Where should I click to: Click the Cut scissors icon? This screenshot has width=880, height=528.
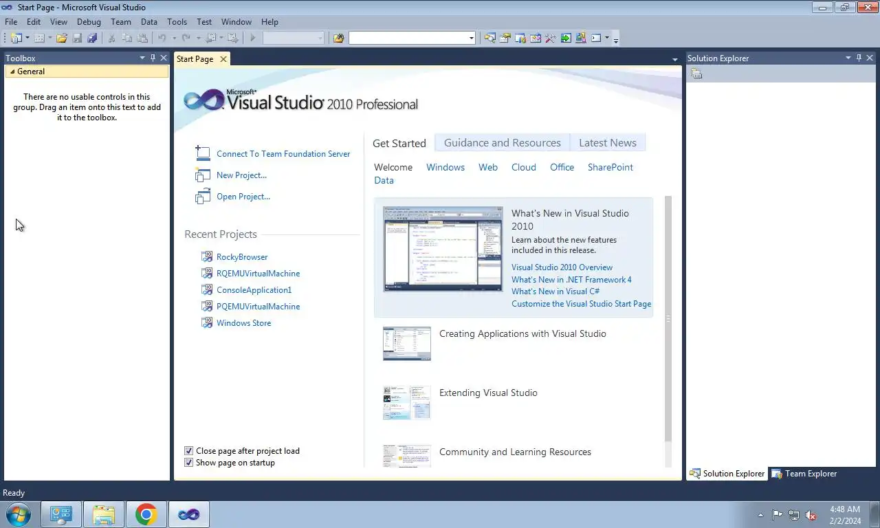(x=111, y=38)
